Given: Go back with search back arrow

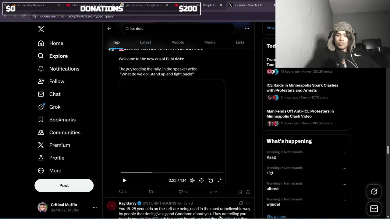Looking at the screenshot, I should (x=109, y=29).
